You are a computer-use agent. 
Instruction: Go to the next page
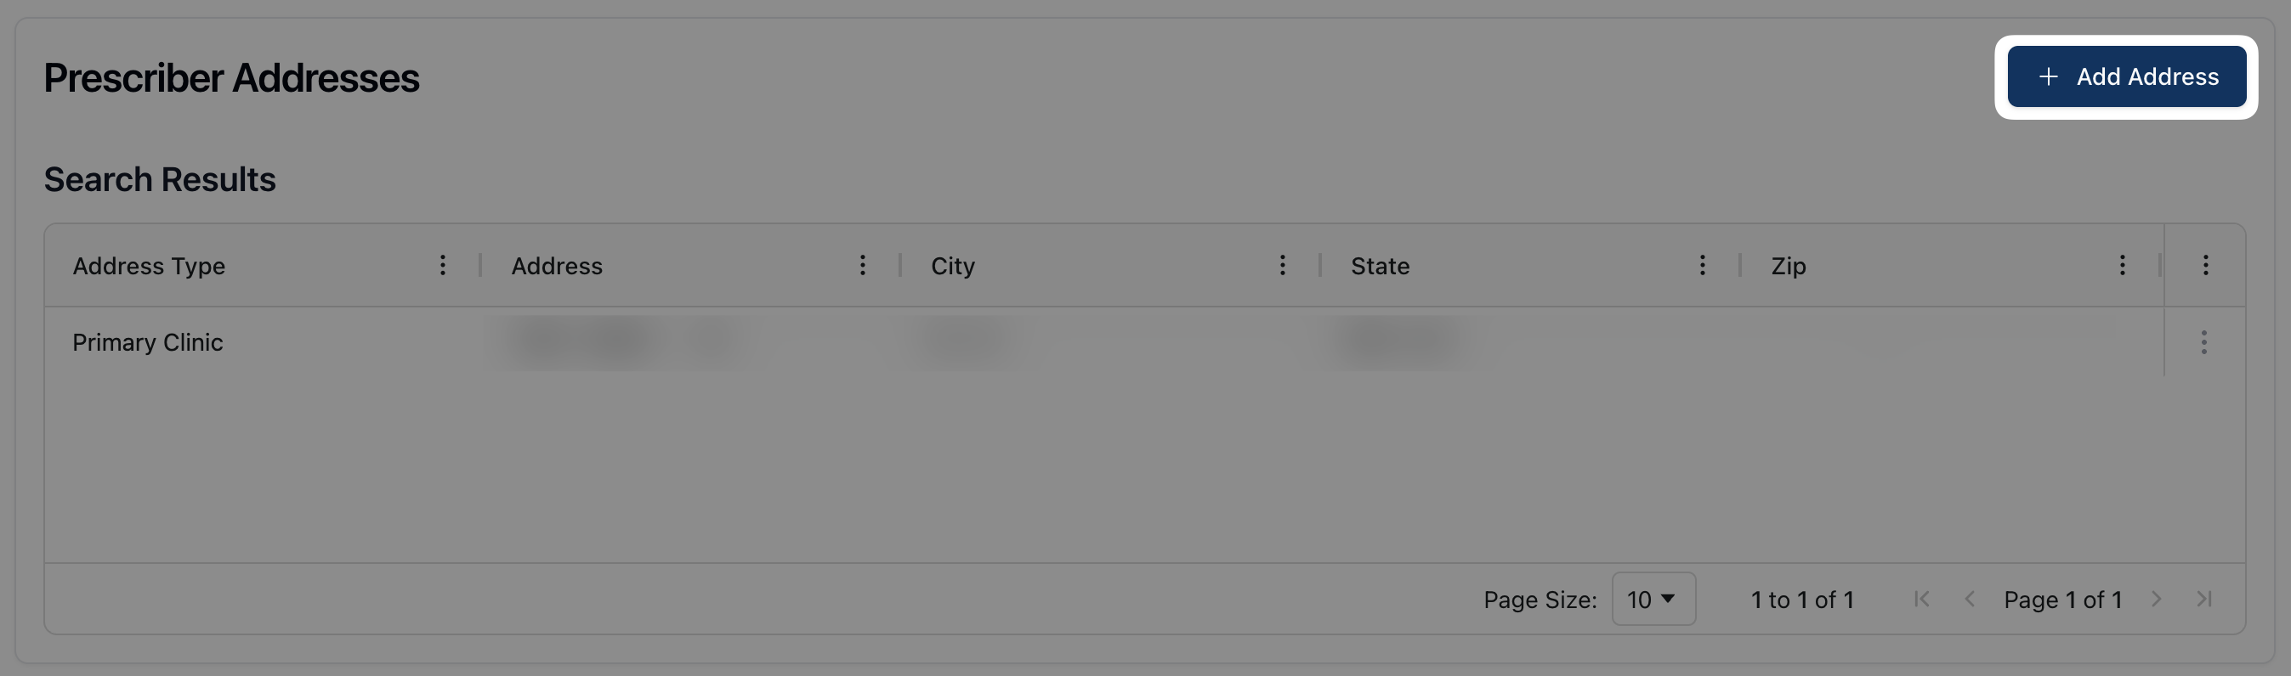pos(2156,600)
